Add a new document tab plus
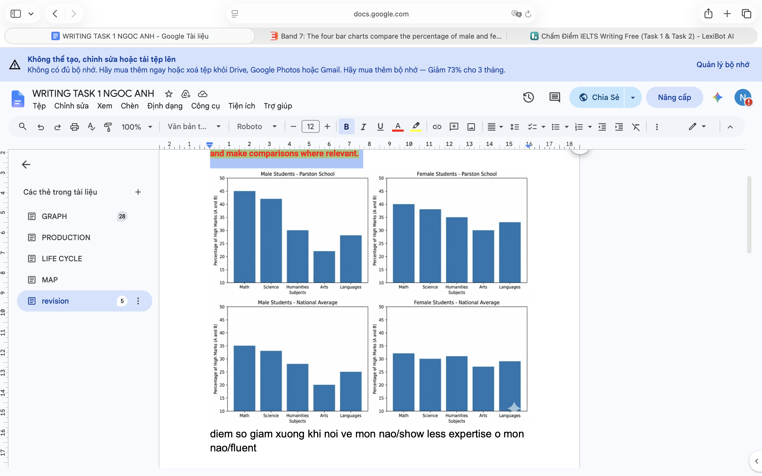 138,192
